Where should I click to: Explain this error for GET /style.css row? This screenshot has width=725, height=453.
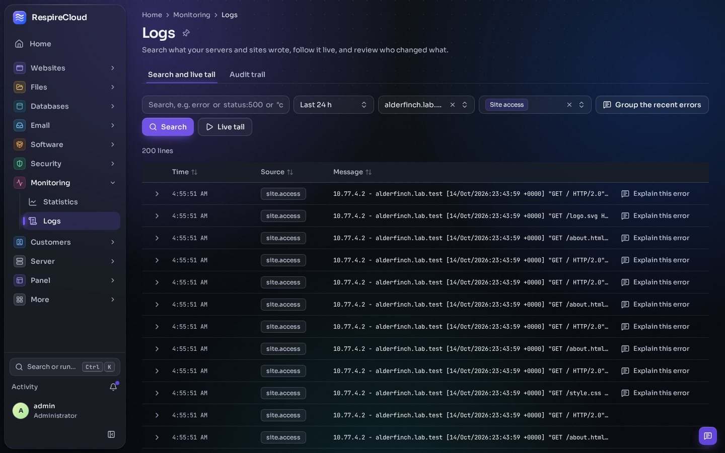pos(656,393)
